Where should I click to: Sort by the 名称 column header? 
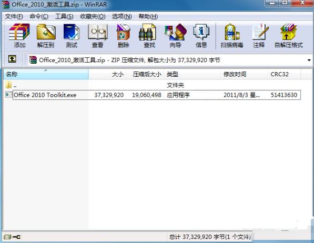tap(46, 74)
